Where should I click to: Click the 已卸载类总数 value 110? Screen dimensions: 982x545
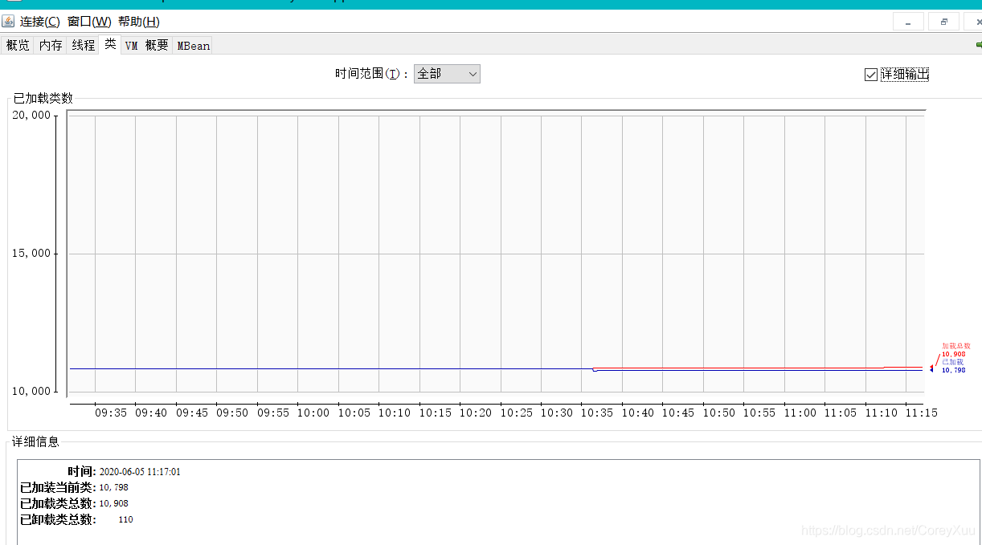point(125,519)
